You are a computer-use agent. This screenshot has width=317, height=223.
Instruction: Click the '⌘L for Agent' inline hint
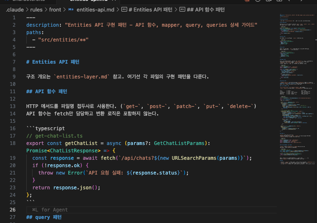point(50,210)
